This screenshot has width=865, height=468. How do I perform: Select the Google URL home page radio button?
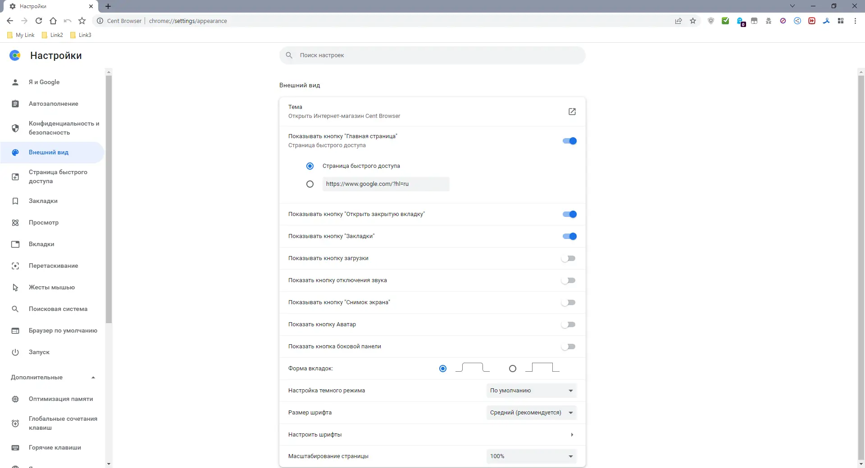[310, 184]
